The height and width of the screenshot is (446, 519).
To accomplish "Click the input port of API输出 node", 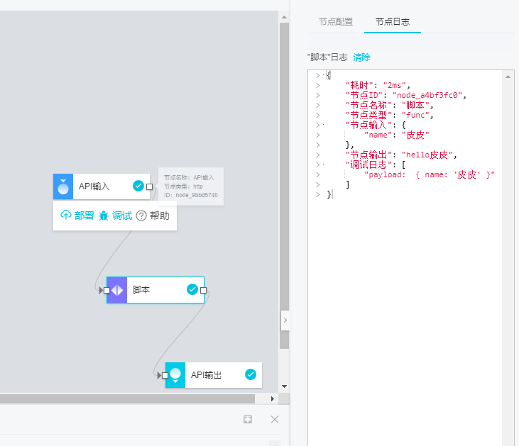I will point(165,375).
